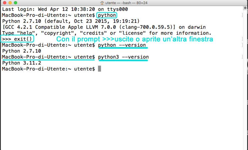This screenshot has width=248, height=150.
Task: Zoom the Terminal window with green button
Action: pyautogui.click(x=15, y=3)
